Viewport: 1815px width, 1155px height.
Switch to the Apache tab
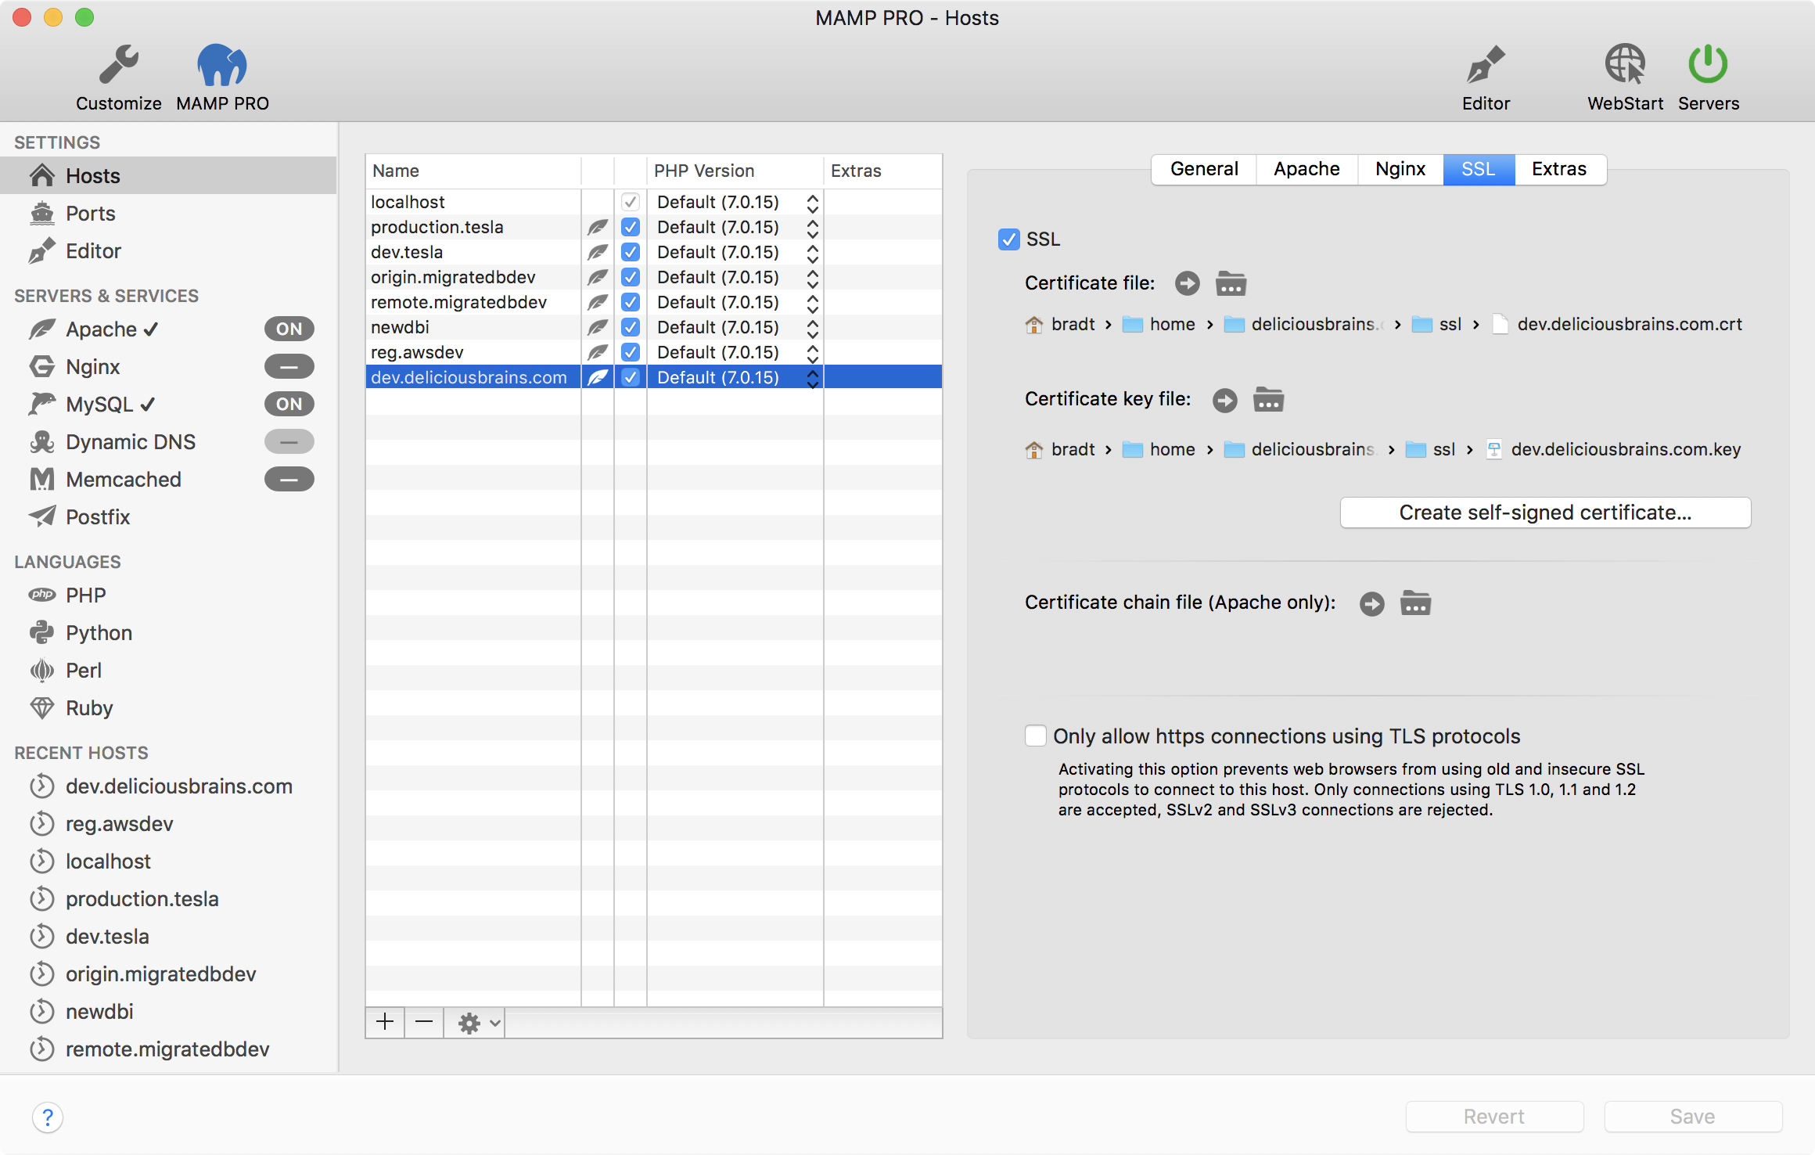coord(1306,169)
